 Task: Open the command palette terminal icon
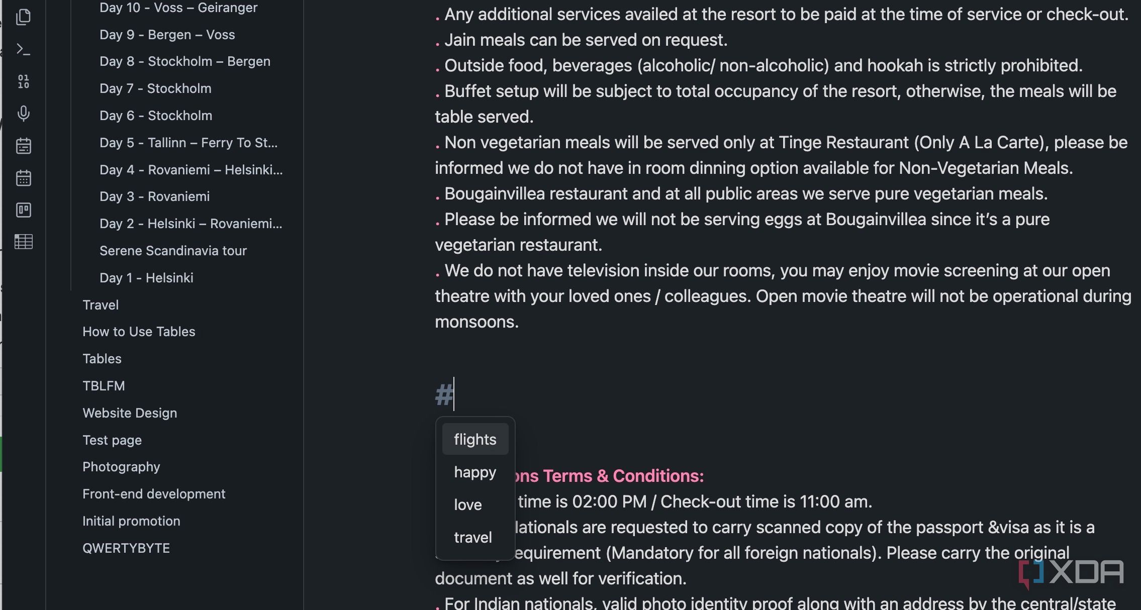[x=23, y=49]
